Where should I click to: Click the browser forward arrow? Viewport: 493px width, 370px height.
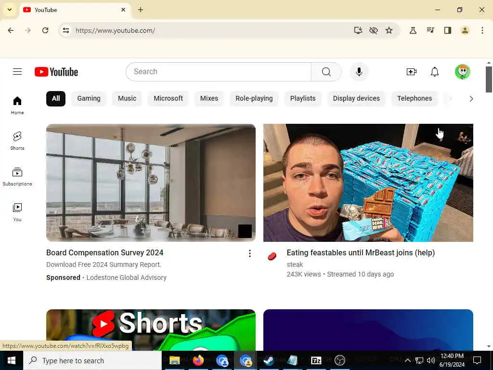coord(28,30)
